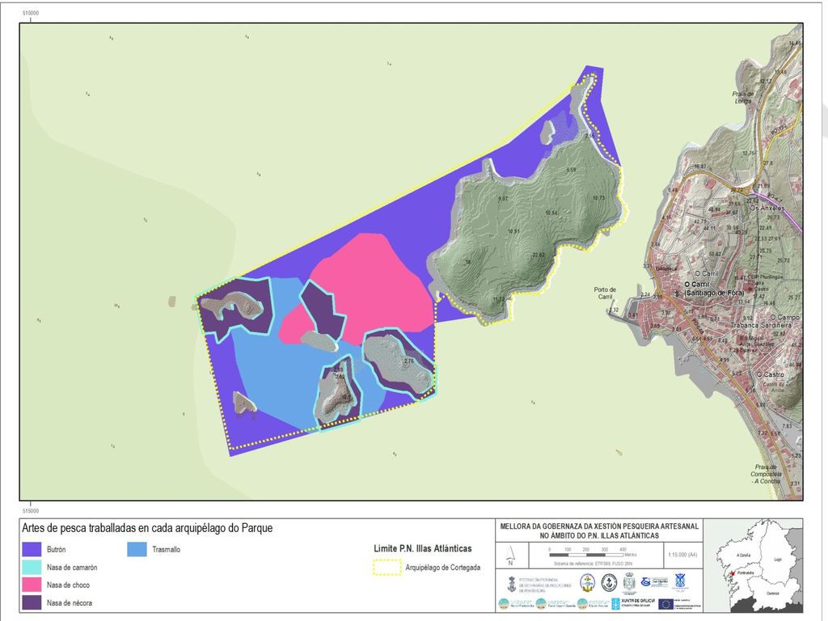Click the "2.78" elevation label on the islet

pyautogui.click(x=408, y=361)
